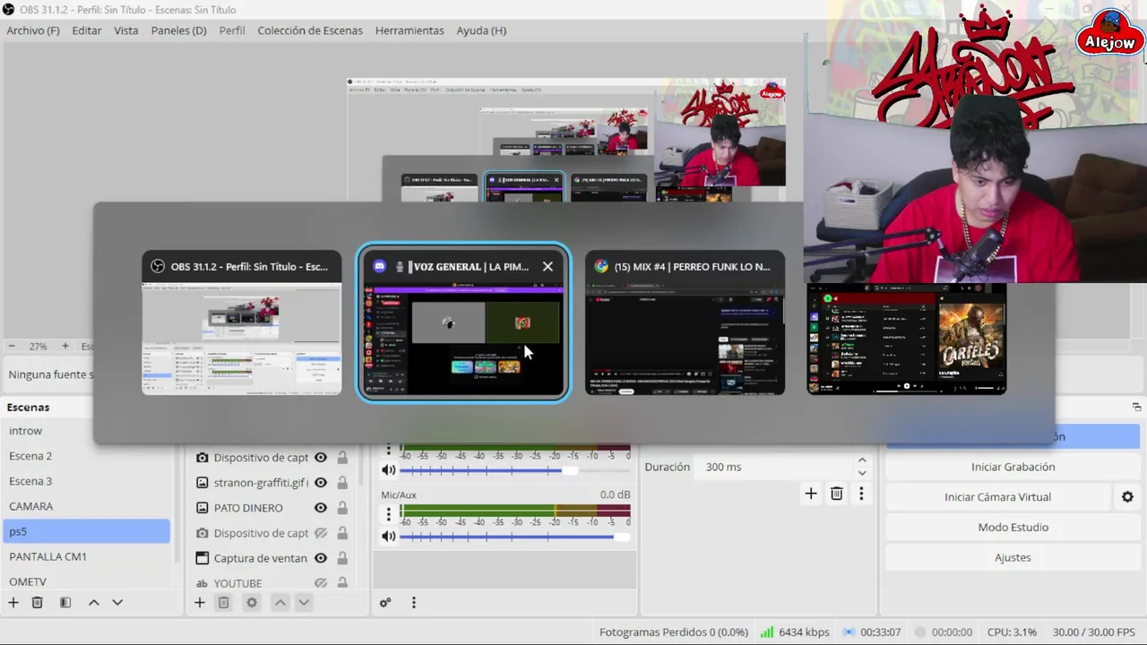Open scene filters icon in Scenes toolbar

click(x=65, y=603)
